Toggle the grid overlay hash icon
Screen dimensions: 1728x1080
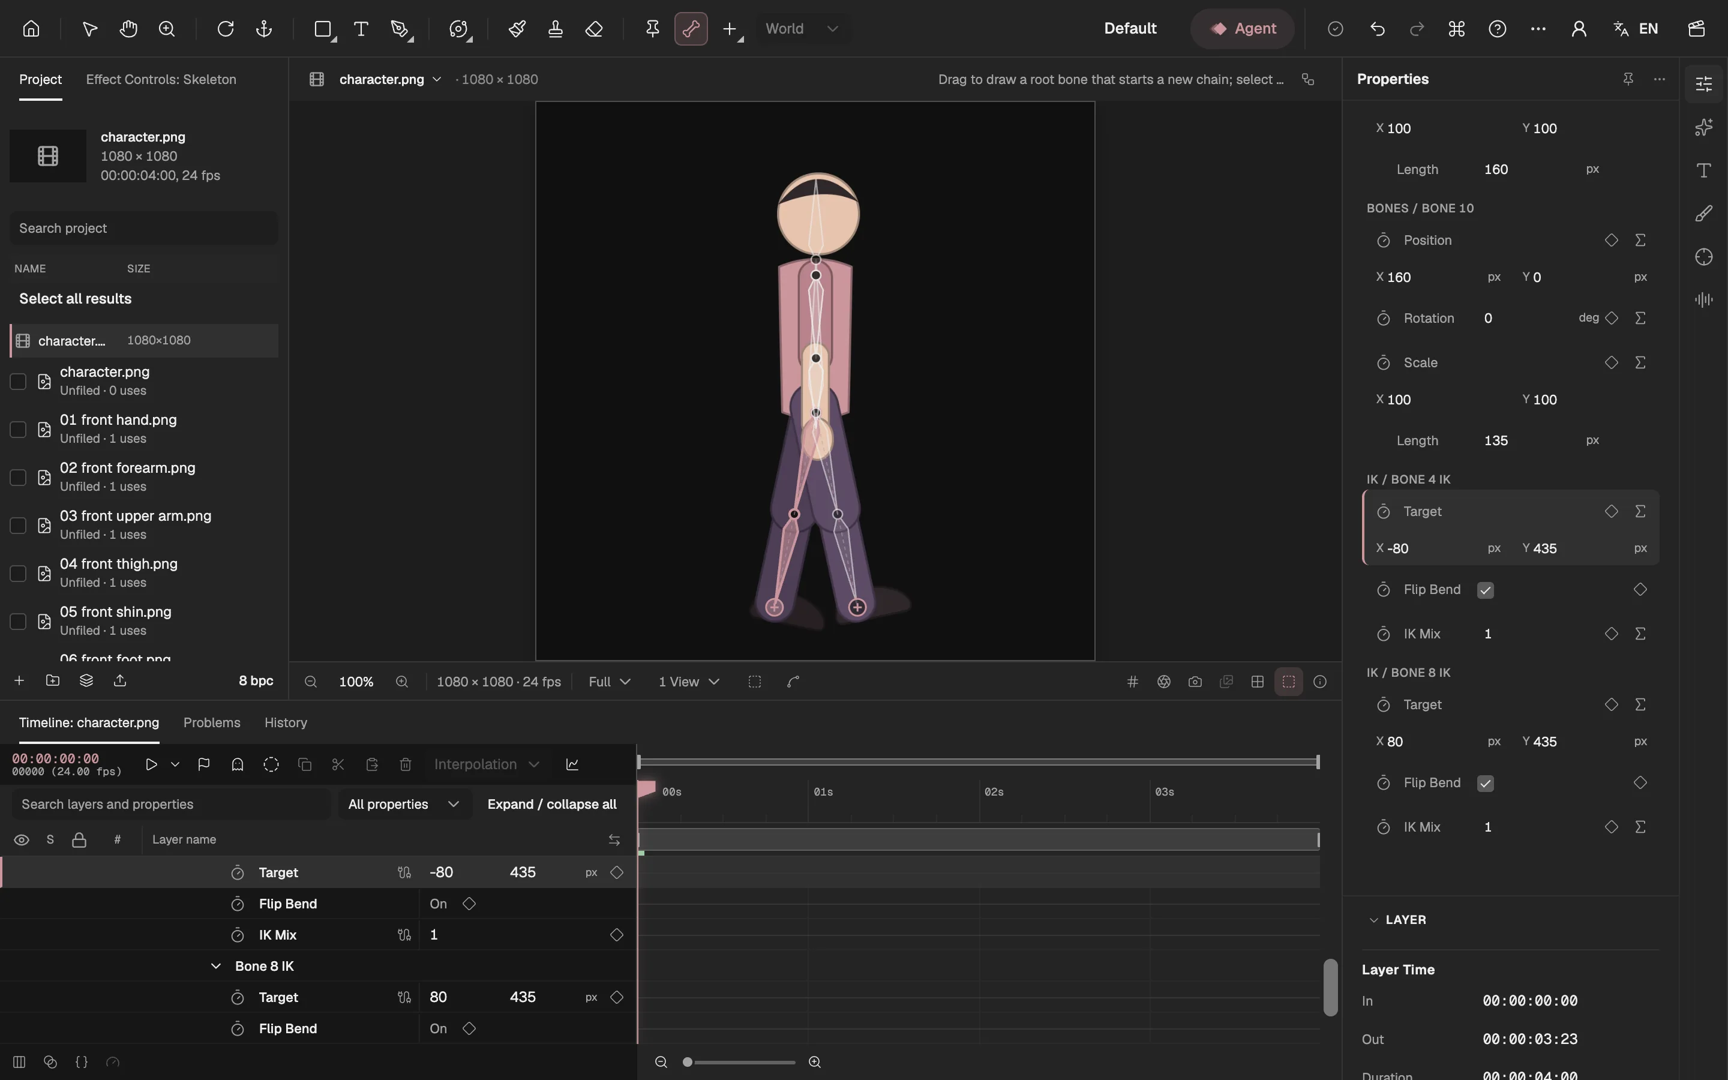click(1132, 682)
